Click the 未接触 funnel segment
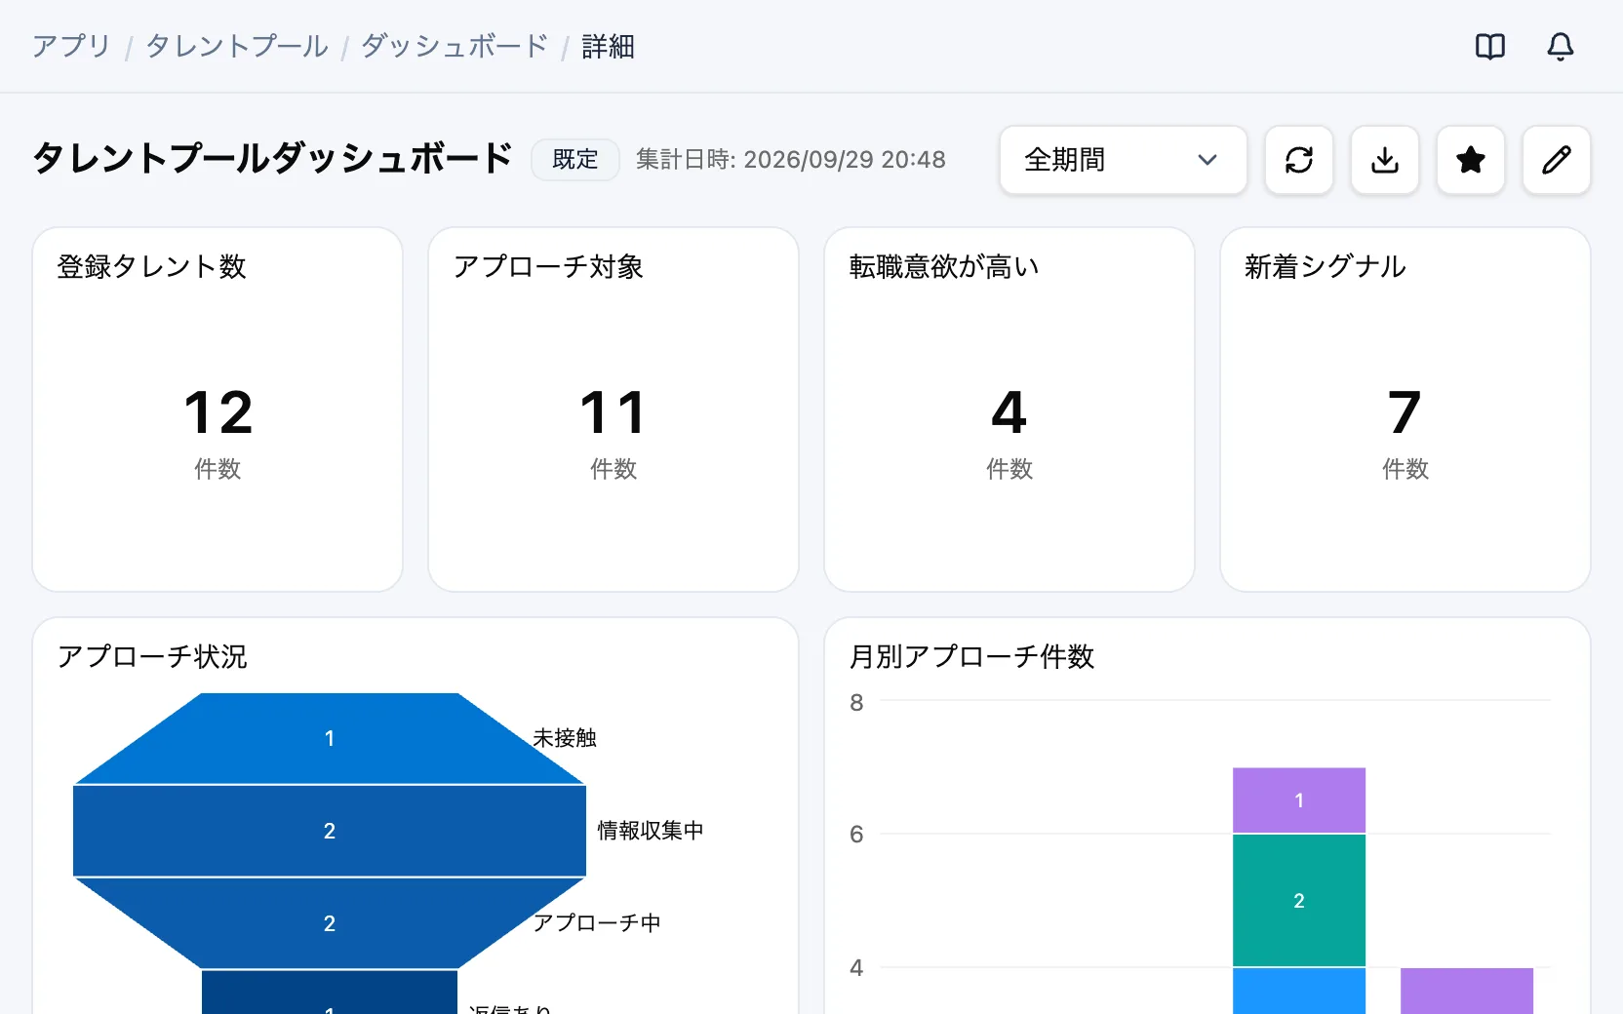This screenshot has height=1014, width=1623. [330, 738]
